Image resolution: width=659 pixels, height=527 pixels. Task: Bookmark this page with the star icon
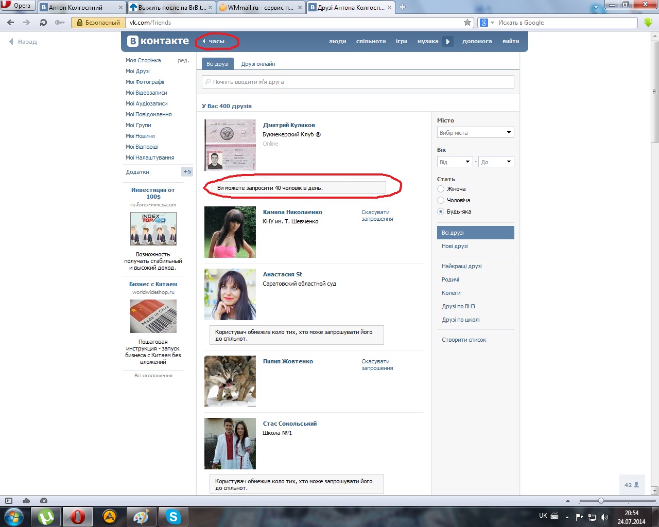click(x=467, y=22)
